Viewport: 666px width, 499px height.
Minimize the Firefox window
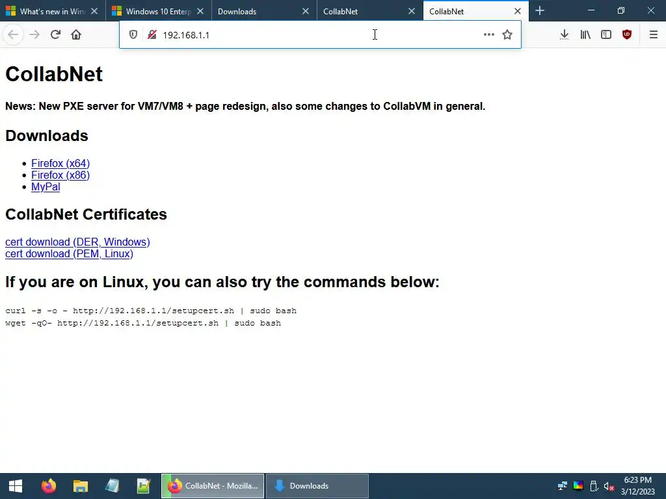591,10
